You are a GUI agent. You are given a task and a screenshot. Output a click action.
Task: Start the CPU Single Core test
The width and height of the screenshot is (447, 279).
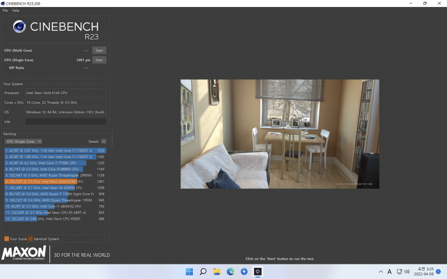tap(99, 60)
